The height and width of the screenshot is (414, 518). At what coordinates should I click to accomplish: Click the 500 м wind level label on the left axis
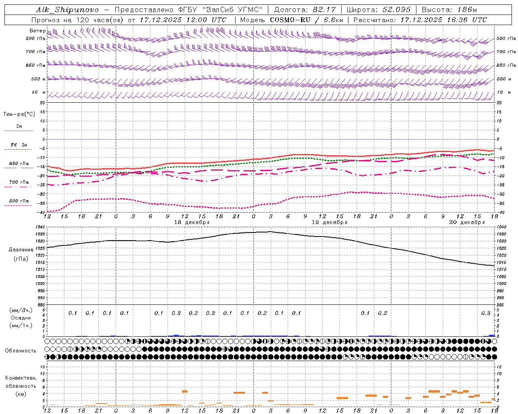pos(39,79)
